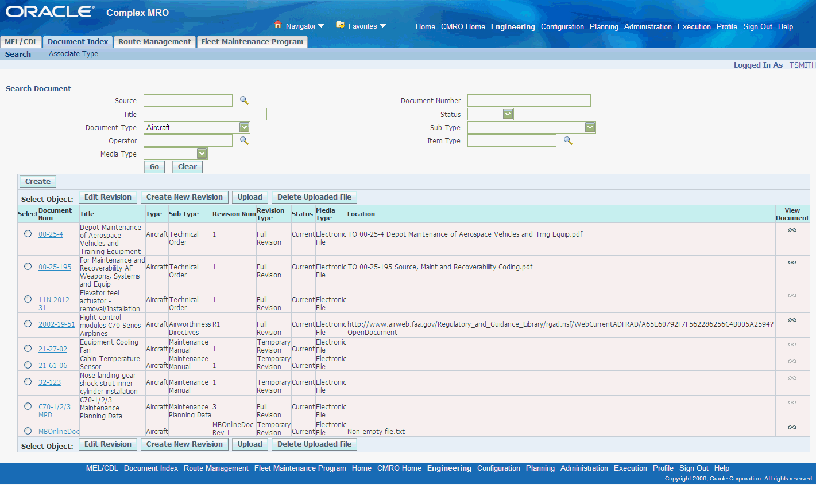This screenshot has height=485, width=816.
Task: Focus the Operator input field
Action: click(x=188, y=140)
